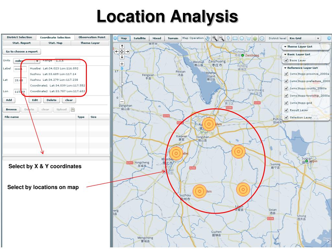Go to the Stat. Report tab
The width and height of the screenshot is (332, 249).
point(21,43)
